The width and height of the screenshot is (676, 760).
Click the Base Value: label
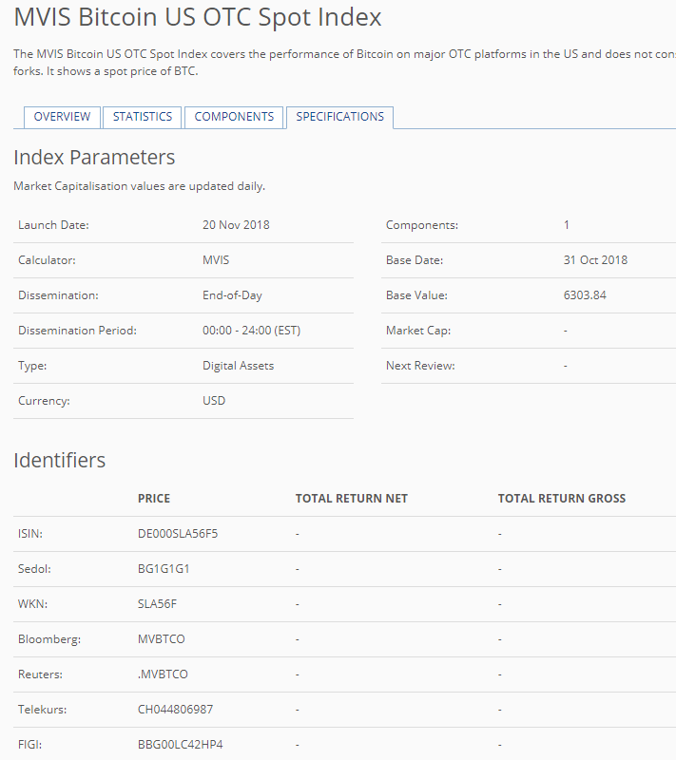416,295
